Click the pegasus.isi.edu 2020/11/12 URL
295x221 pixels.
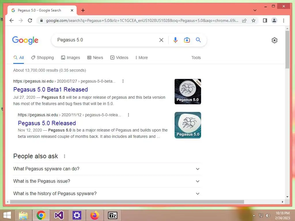[69, 115]
